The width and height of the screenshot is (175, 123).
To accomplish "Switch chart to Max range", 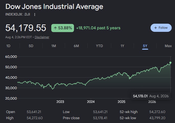I will 168,46.
